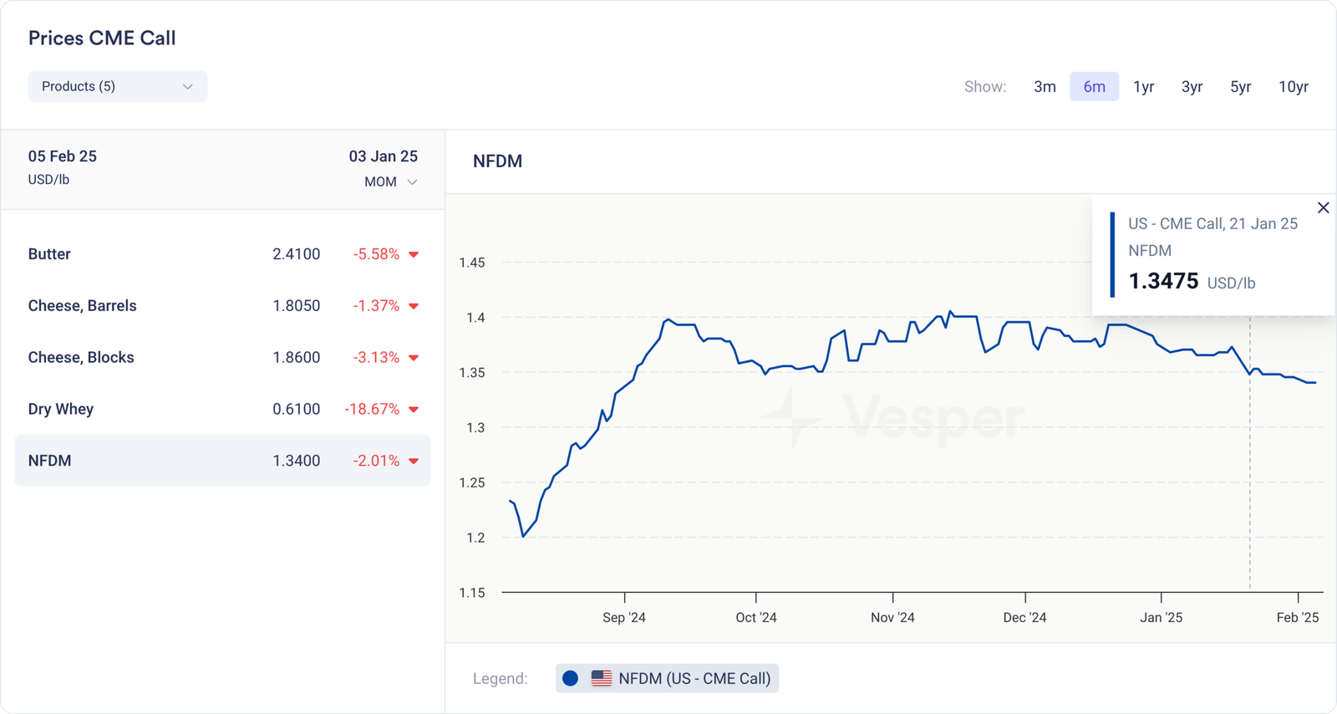Click red arrow beside Cheese, Barrels
This screenshot has width=1337, height=714.
tap(414, 306)
